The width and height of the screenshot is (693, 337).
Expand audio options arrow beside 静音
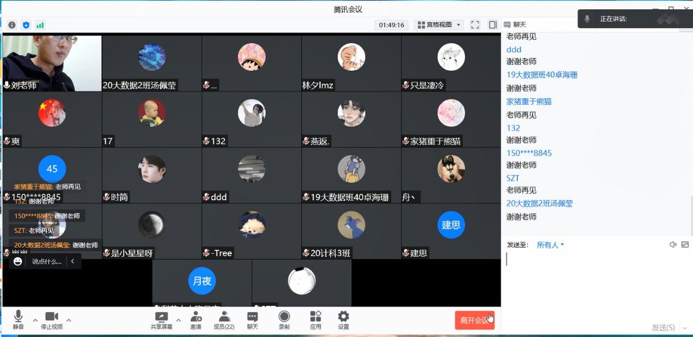pyautogui.click(x=35, y=320)
